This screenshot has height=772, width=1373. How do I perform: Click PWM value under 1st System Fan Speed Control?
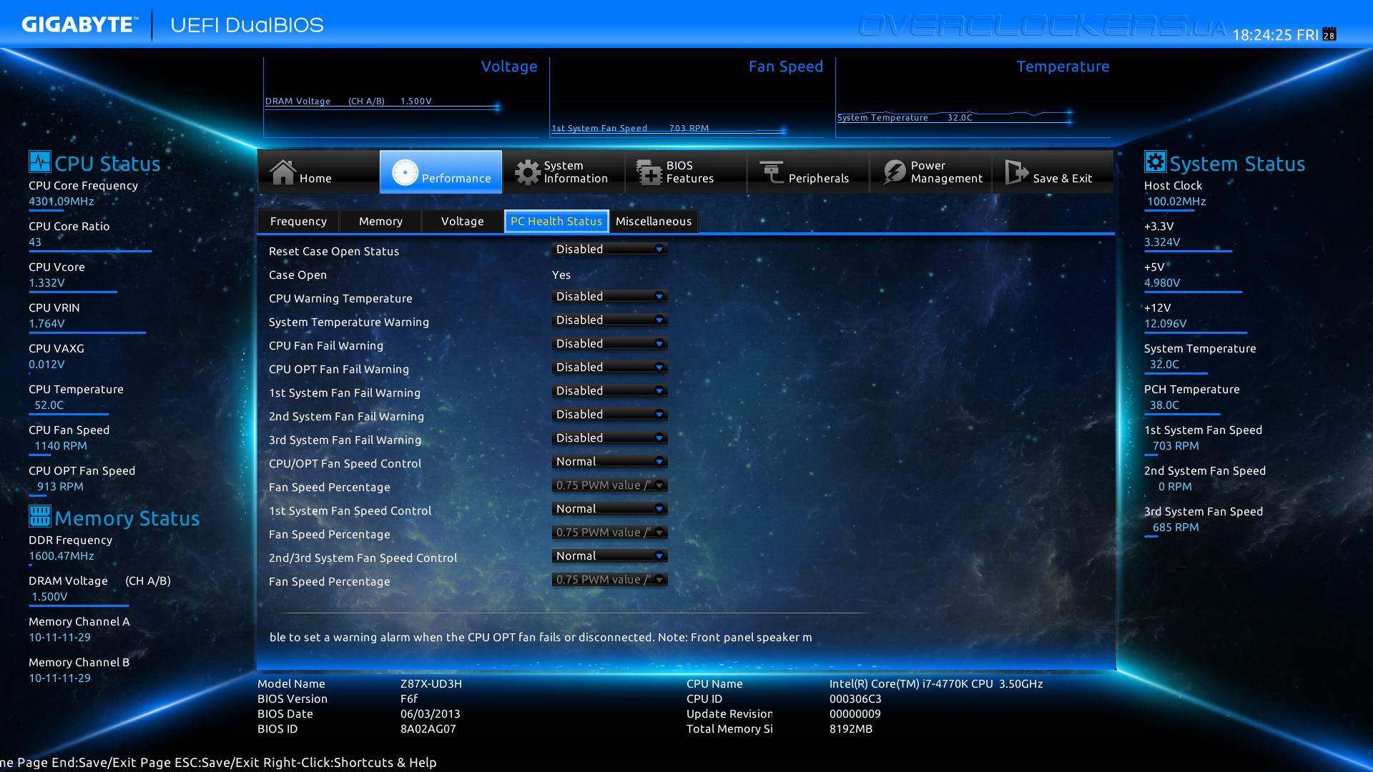[610, 533]
